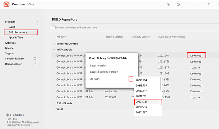Image resolution: width=219 pixels, height=129 pixels.
Task: Open Samples Explorer link
Action: tap(15, 58)
